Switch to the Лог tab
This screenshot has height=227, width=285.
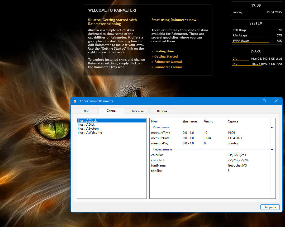click(x=86, y=111)
